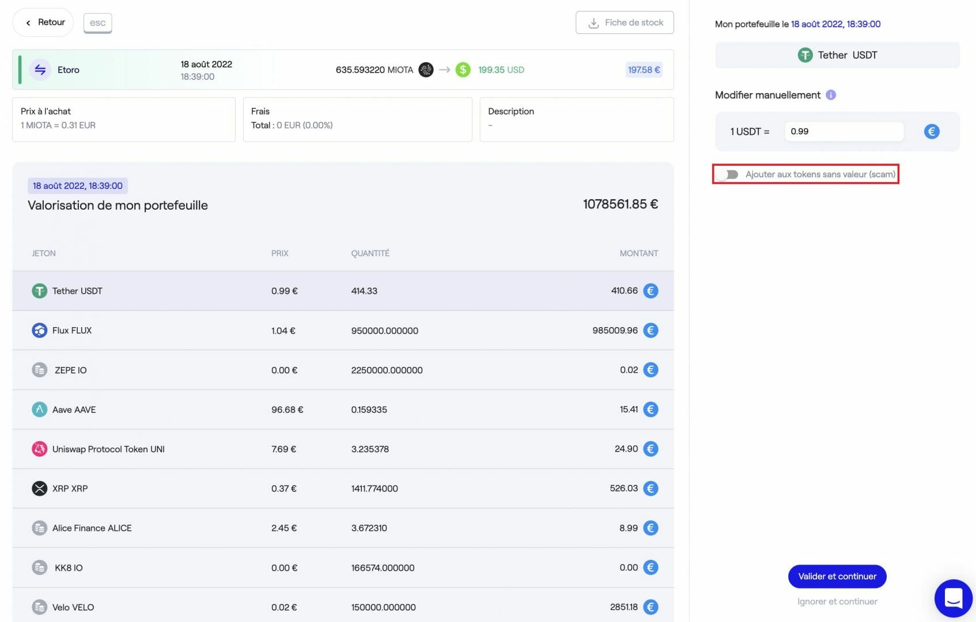Screen dimensions: 976x622
Task: Click the 199.35 USD amount
Action: point(501,70)
